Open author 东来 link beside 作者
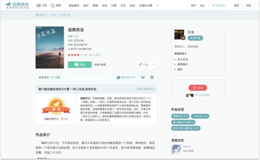The height and width of the screenshot is (160, 260). pos(76,36)
